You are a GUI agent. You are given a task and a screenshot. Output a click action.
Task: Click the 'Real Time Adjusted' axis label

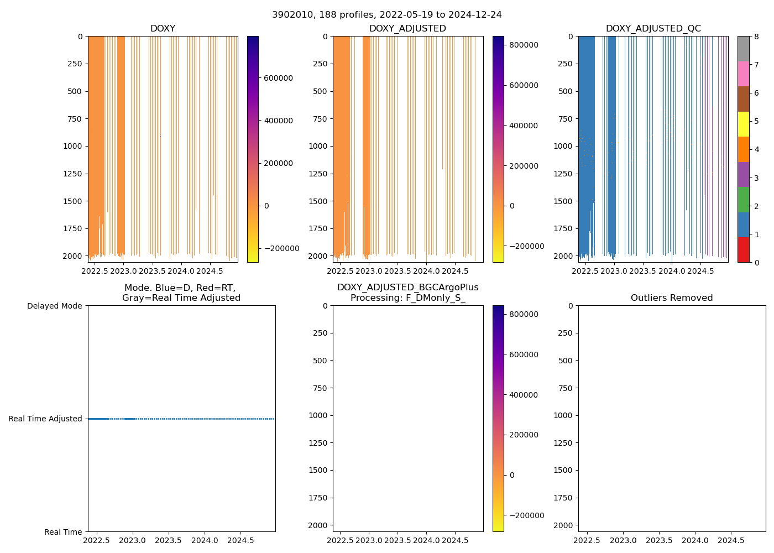pyautogui.click(x=45, y=419)
